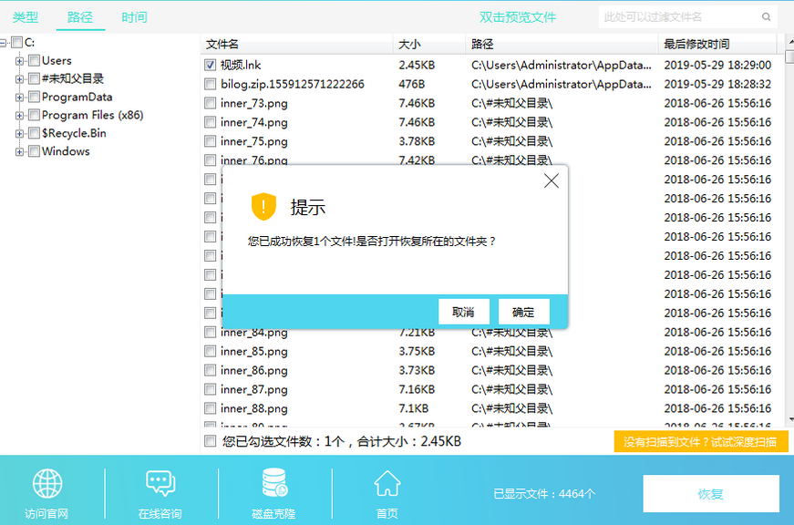This screenshot has height=525, width=794.
Task: Click the 确定 button in the dialog
Action: 523,311
